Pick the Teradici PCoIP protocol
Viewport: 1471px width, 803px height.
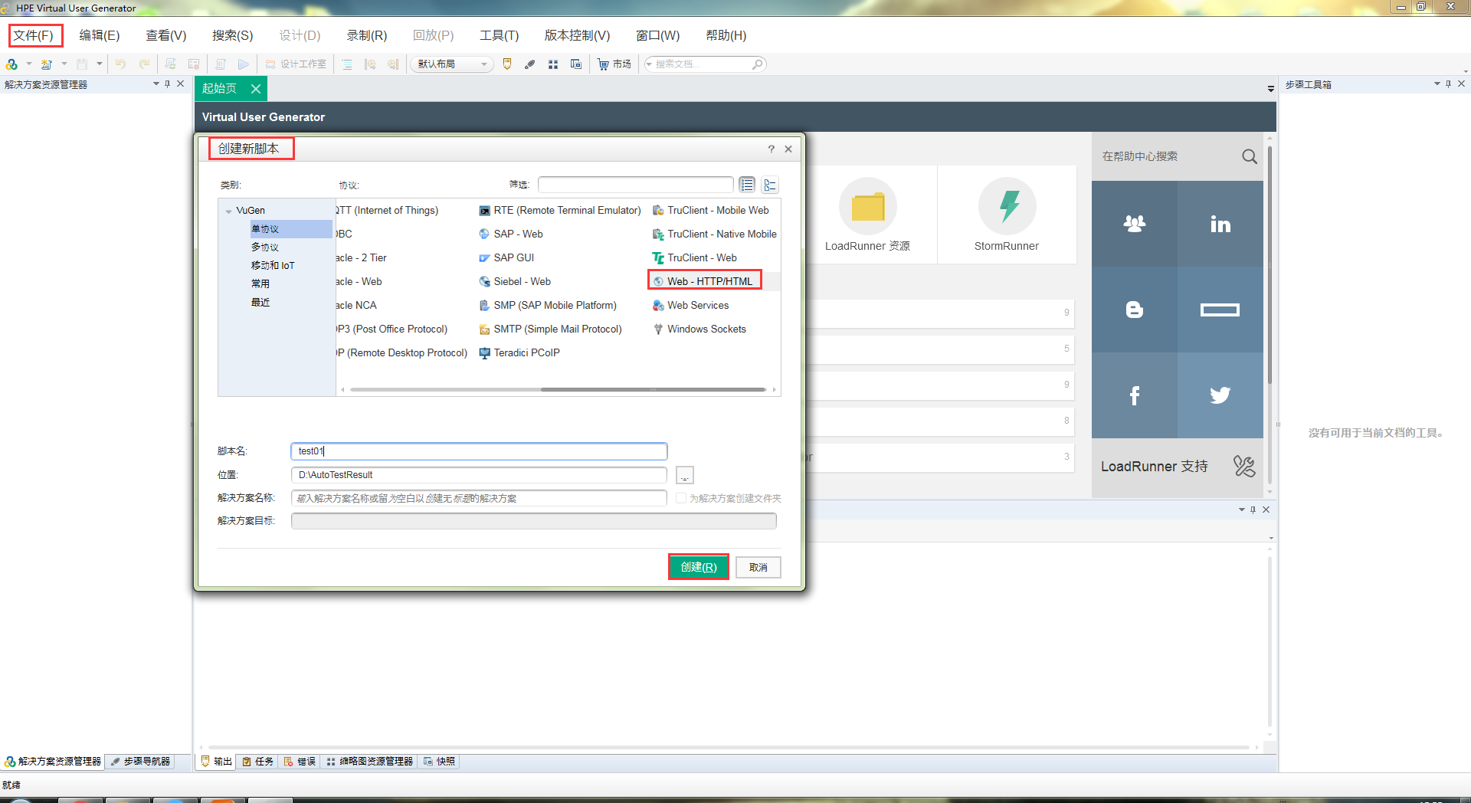coord(526,352)
